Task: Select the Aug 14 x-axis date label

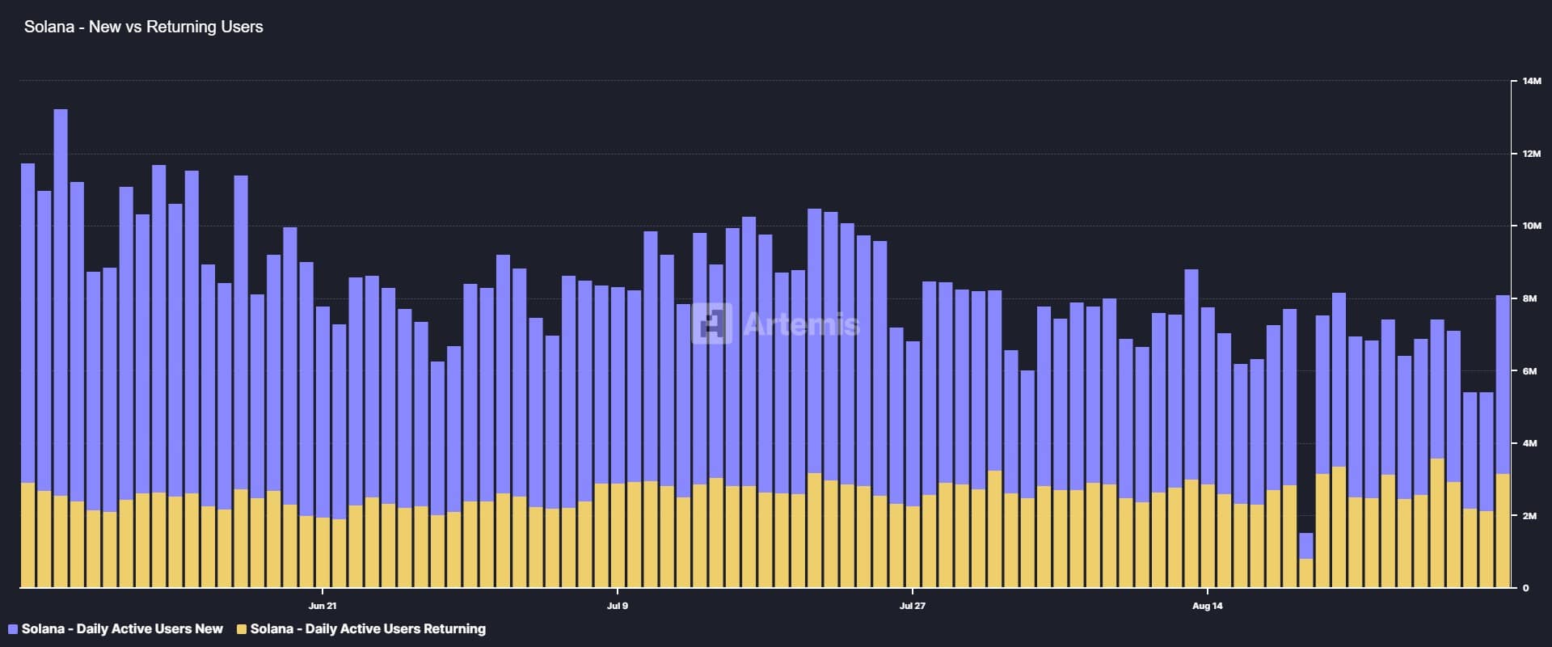Action: (1208, 606)
